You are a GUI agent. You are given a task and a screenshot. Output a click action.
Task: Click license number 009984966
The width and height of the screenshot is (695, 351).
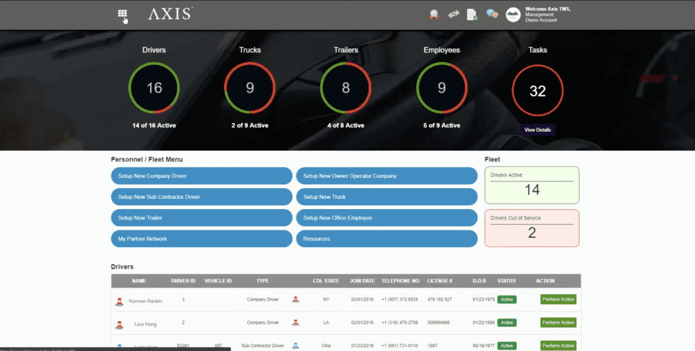[x=438, y=322]
